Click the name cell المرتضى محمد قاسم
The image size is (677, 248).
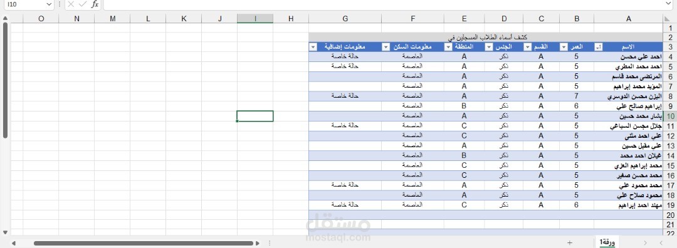(628, 77)
